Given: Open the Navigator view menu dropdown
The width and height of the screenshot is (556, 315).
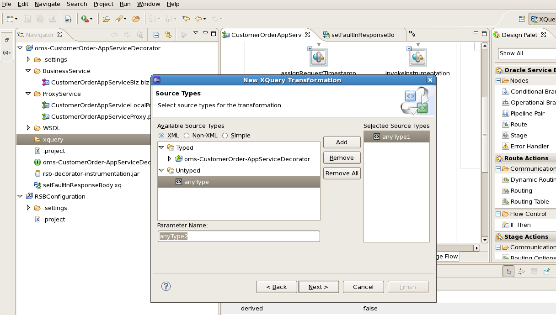Looking at the screenshot, I should 196,33.
